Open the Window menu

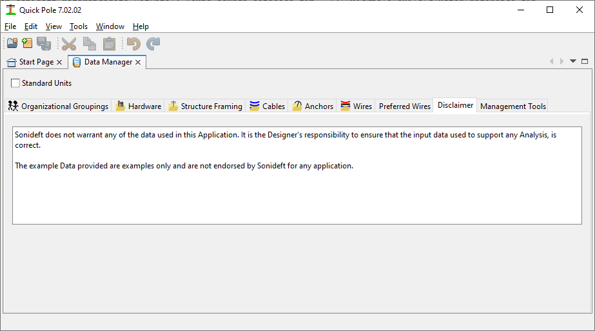pyautogui.click(x=110, y=26)
